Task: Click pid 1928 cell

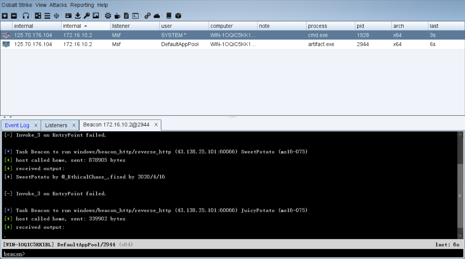Action: pyautogui.click(x=373, y=35)
